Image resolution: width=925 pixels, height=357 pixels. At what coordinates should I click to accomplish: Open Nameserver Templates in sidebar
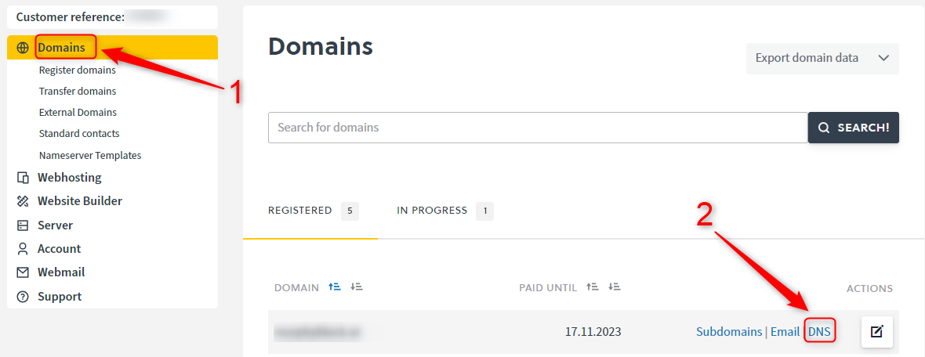tap(90, 156)
